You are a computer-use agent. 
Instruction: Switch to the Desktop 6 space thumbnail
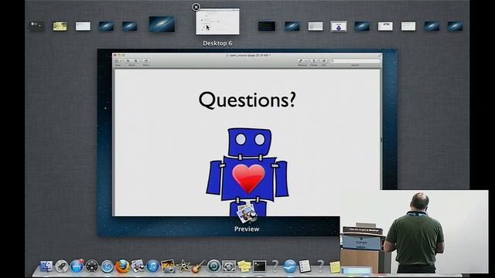217,22
